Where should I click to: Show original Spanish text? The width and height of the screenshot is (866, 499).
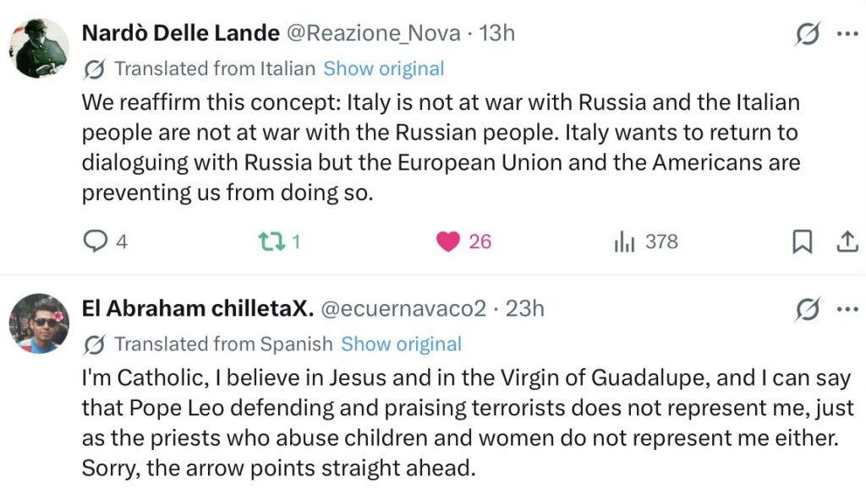click(401, 344)
